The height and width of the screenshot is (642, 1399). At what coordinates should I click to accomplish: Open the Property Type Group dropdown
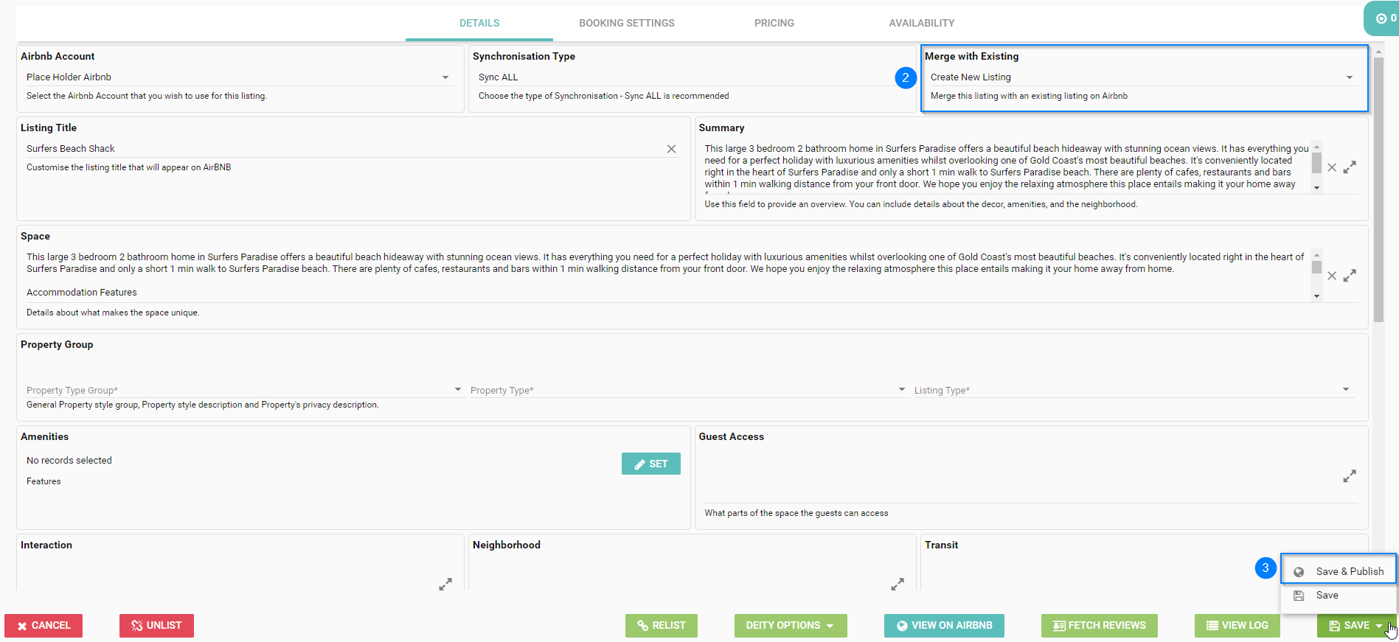coord(457,390)
